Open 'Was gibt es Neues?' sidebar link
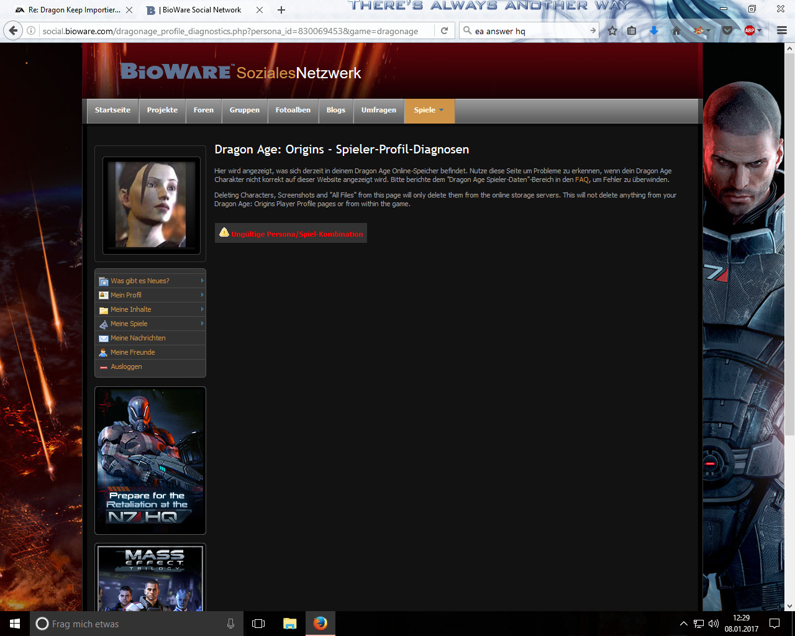The image size is (795, 636). click(x=140, y=281)
